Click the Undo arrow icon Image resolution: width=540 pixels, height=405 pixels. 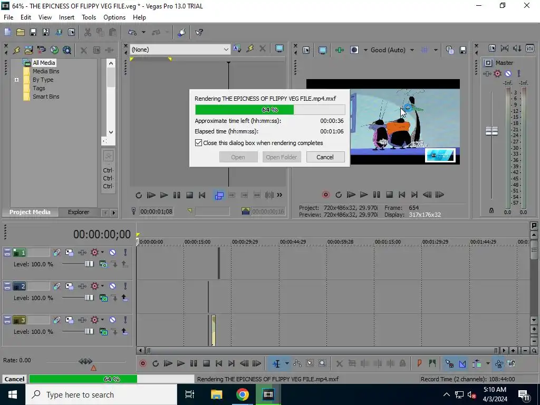[132, 32]
